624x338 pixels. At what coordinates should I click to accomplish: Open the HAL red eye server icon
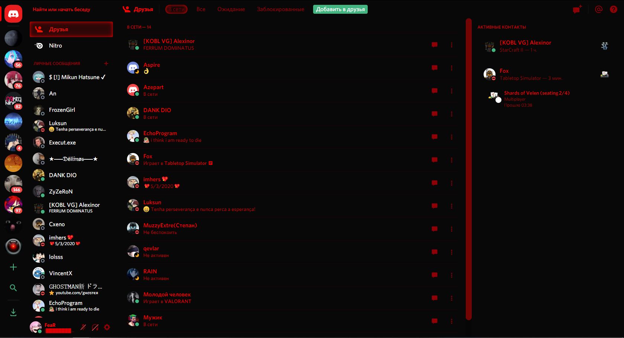(x=13, y=246)
